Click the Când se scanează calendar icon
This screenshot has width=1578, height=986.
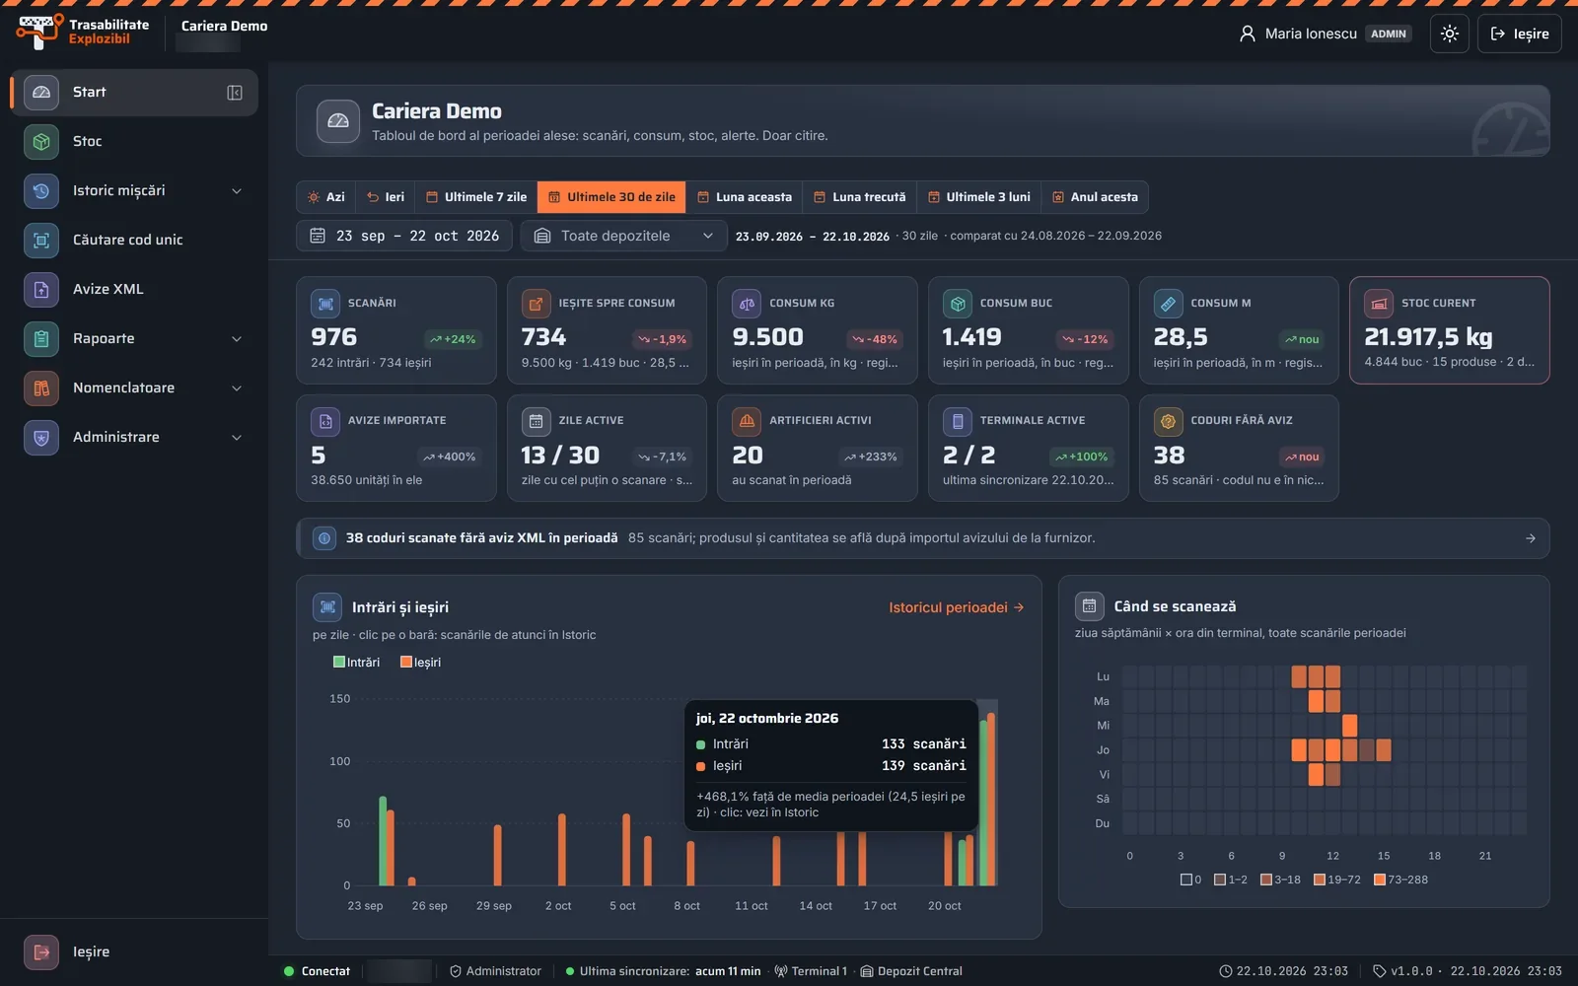click(x=1089, y=605)
